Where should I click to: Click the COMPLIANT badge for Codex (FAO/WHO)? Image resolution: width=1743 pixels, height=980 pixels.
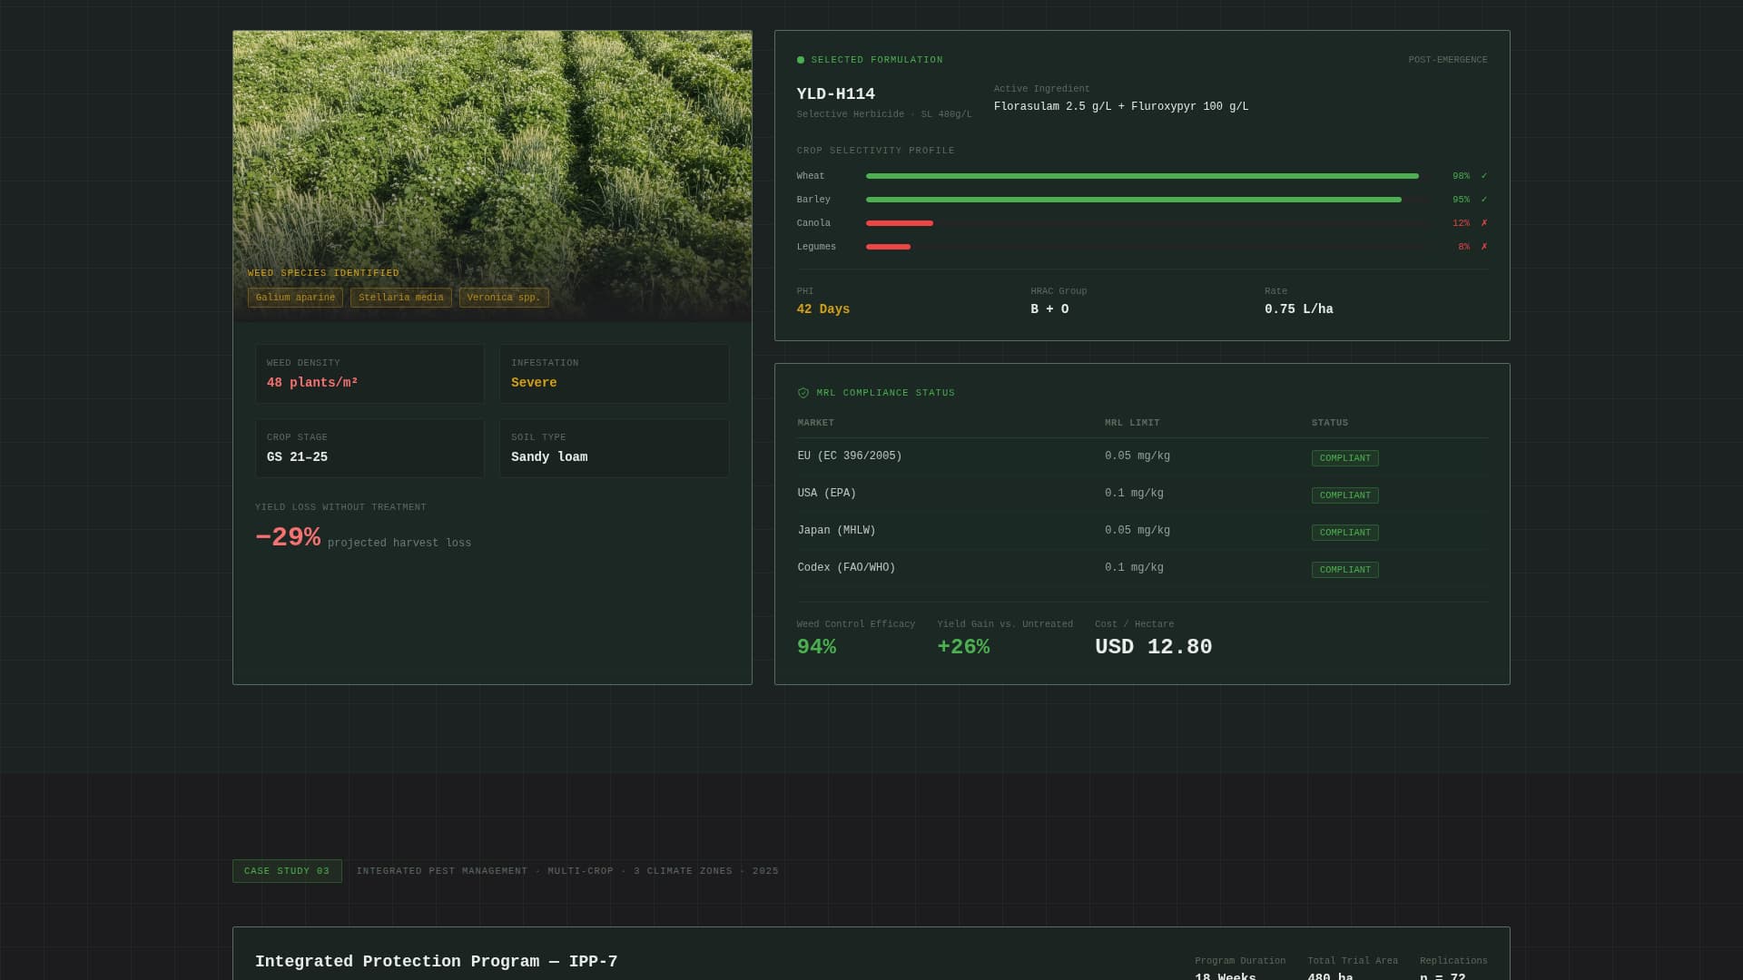[x=1344, y=570]
